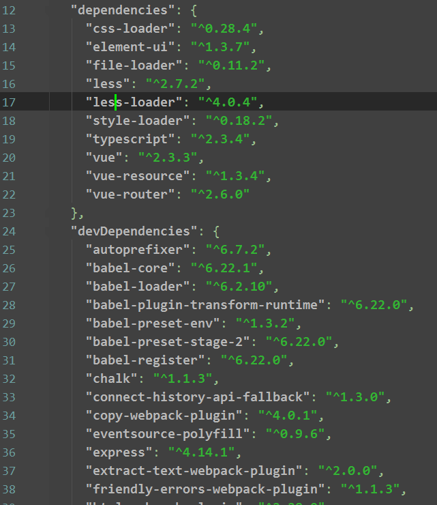
Task: Click the closing brace on line 23
Action: [74, 213]
